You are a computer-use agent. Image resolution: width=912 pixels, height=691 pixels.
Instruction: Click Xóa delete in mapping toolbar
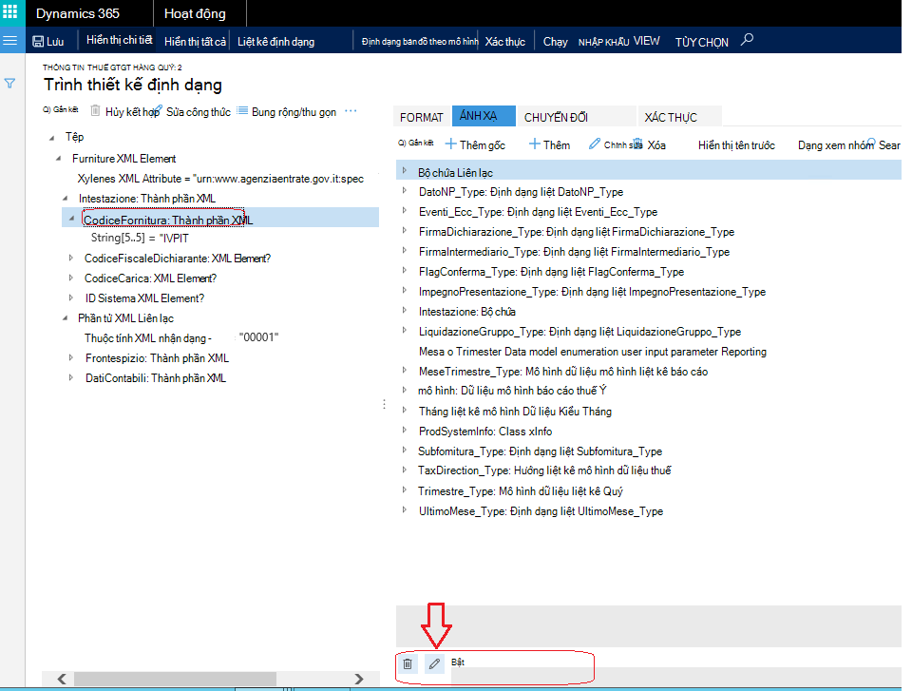point(650,144)
